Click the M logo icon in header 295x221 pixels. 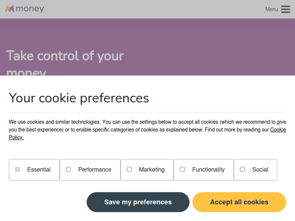(10, 9)
